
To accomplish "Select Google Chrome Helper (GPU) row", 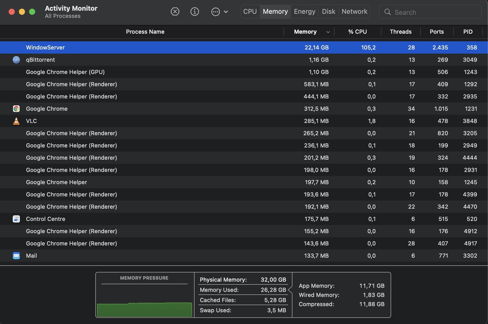I will [x=244, y=72].
